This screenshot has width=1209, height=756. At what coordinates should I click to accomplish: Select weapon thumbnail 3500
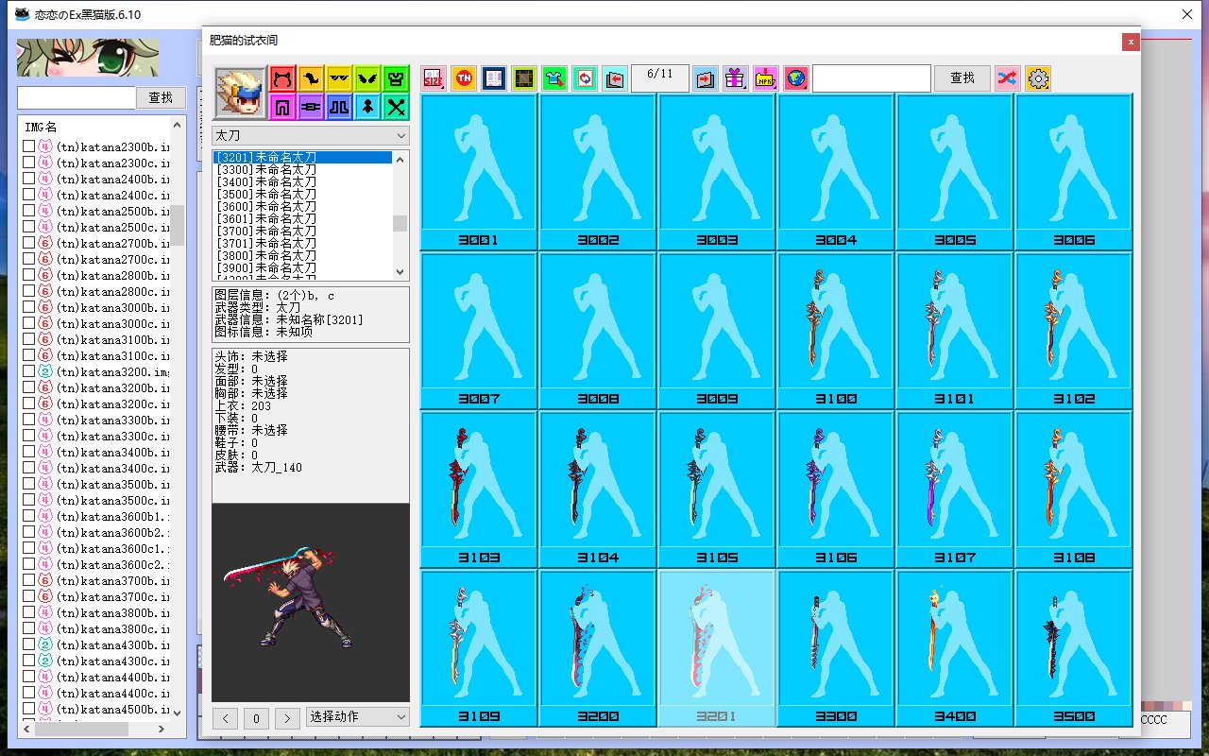coord(1074,648)
